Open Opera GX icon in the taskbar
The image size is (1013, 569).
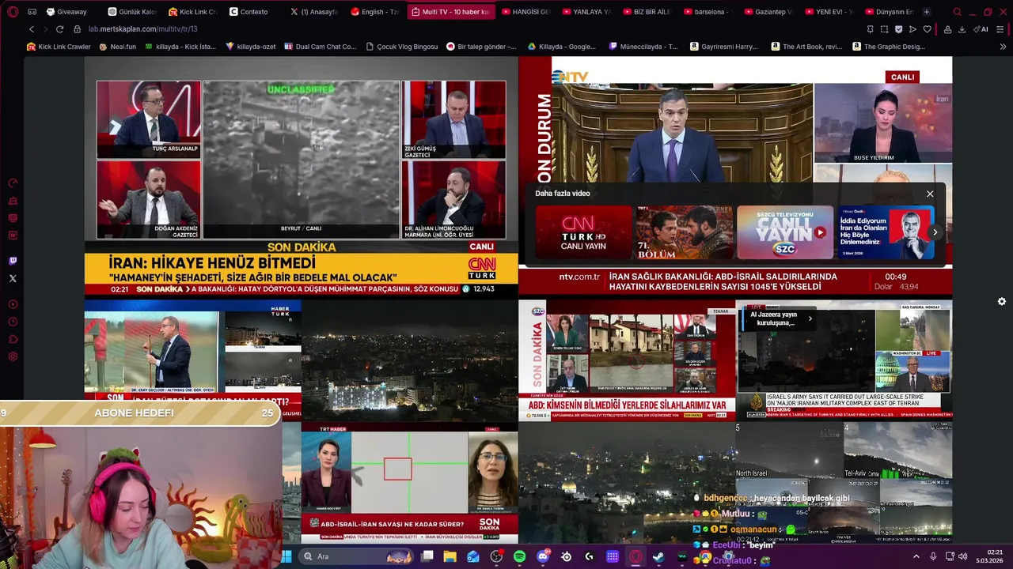(x=635, y=556)
